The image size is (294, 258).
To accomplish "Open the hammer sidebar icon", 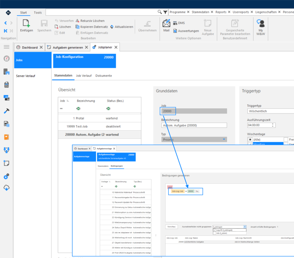I will pos(7,111).
